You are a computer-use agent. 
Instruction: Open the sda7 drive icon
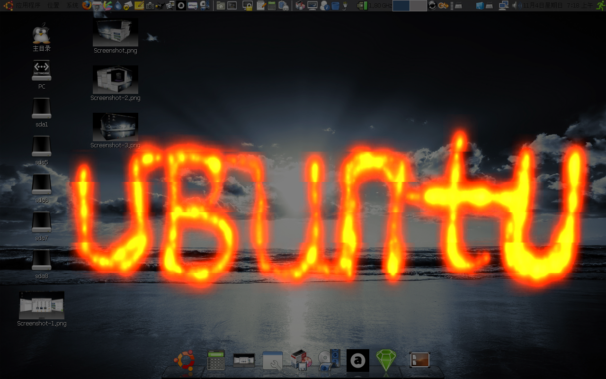tap(42, 226)
